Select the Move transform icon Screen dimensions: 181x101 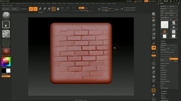click(40, 9)
